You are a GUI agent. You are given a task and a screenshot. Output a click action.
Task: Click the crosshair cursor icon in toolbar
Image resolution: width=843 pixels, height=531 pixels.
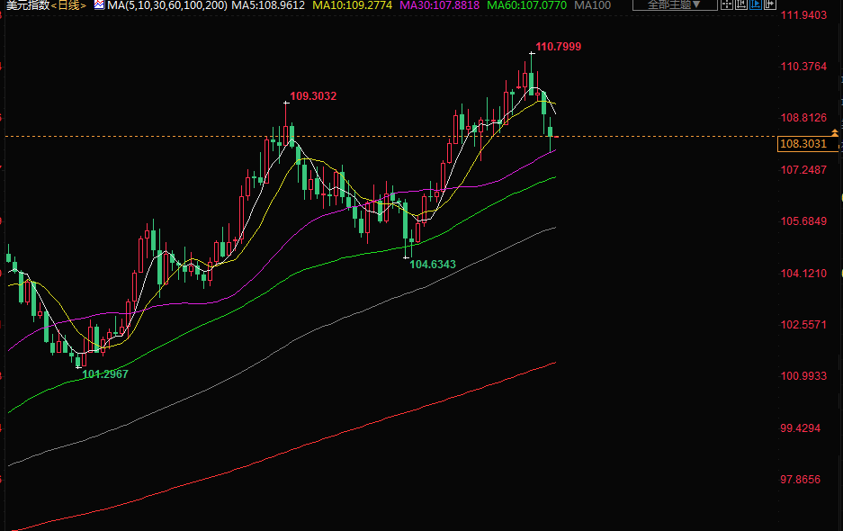pos(727,5)
